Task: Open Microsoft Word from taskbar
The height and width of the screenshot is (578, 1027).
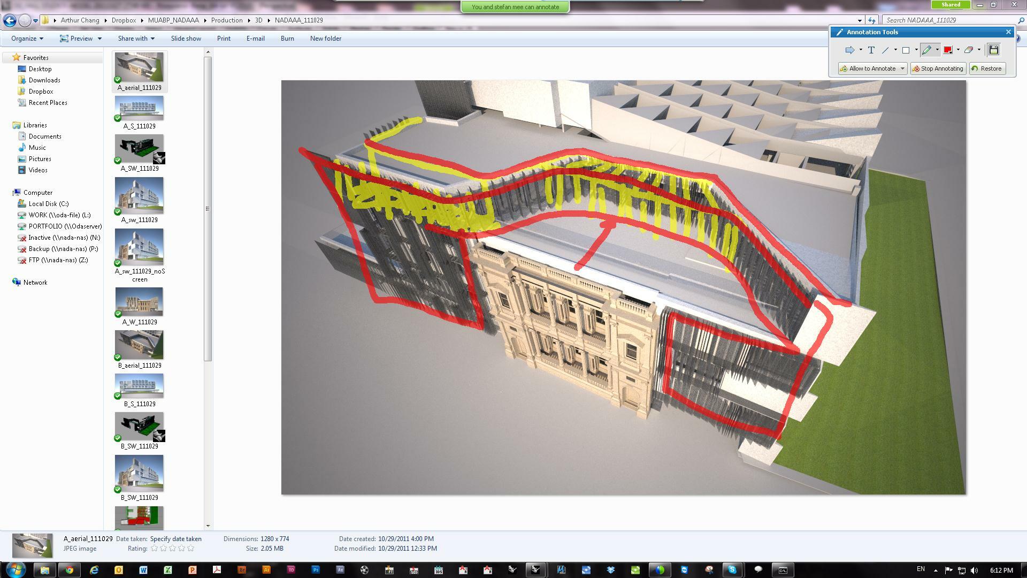Action: 143,570
